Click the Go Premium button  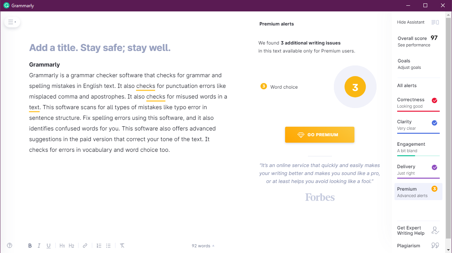click(319, 135)
